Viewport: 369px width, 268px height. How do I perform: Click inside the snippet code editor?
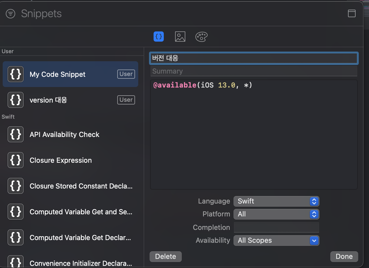point(254,135)
